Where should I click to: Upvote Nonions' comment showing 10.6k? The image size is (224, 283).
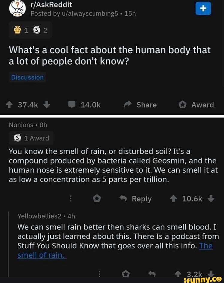pos(173,199)
